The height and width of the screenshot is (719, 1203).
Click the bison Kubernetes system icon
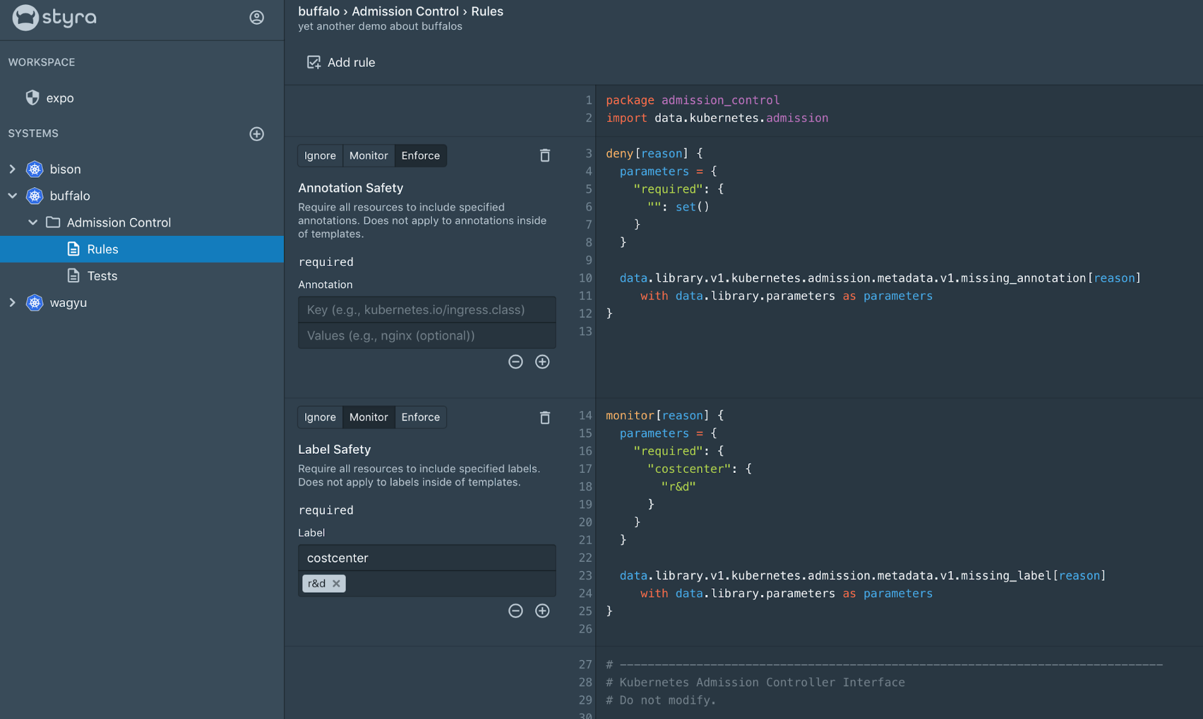pos(35,169)
